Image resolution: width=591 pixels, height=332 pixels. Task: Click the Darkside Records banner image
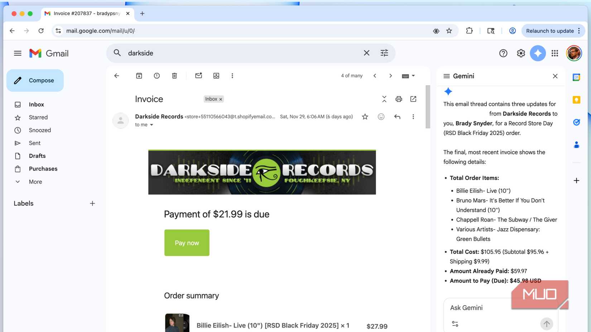click(262, 172)
